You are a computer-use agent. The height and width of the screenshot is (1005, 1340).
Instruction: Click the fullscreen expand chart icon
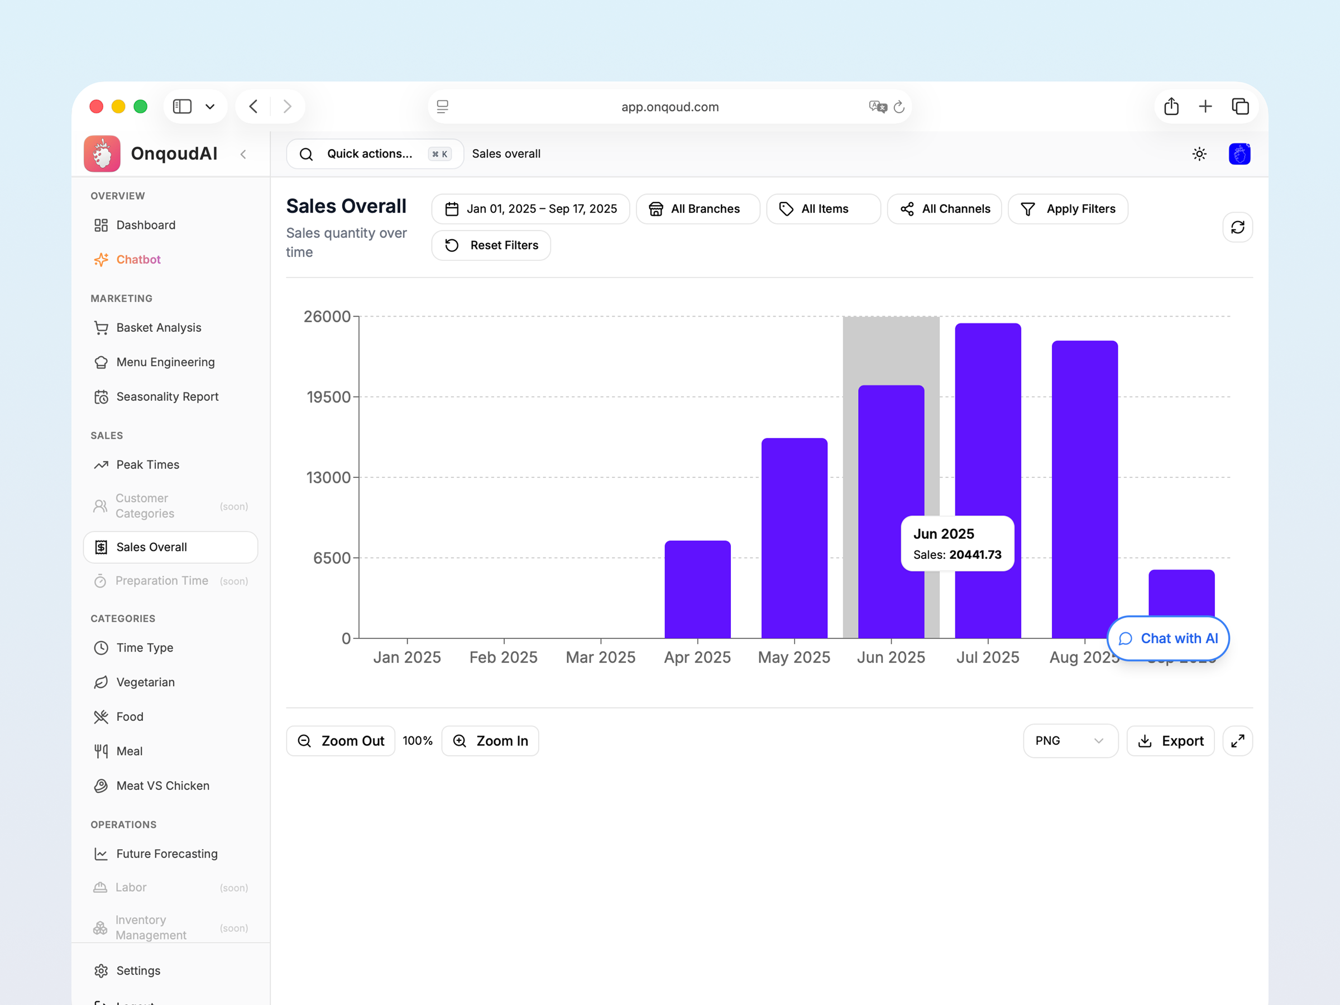pyautogui.click(x=1237, y=740)
